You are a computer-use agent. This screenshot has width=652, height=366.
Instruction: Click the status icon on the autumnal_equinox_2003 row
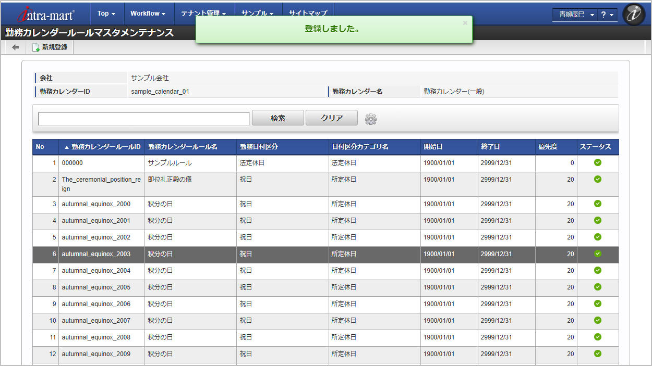tap(597, 254)
